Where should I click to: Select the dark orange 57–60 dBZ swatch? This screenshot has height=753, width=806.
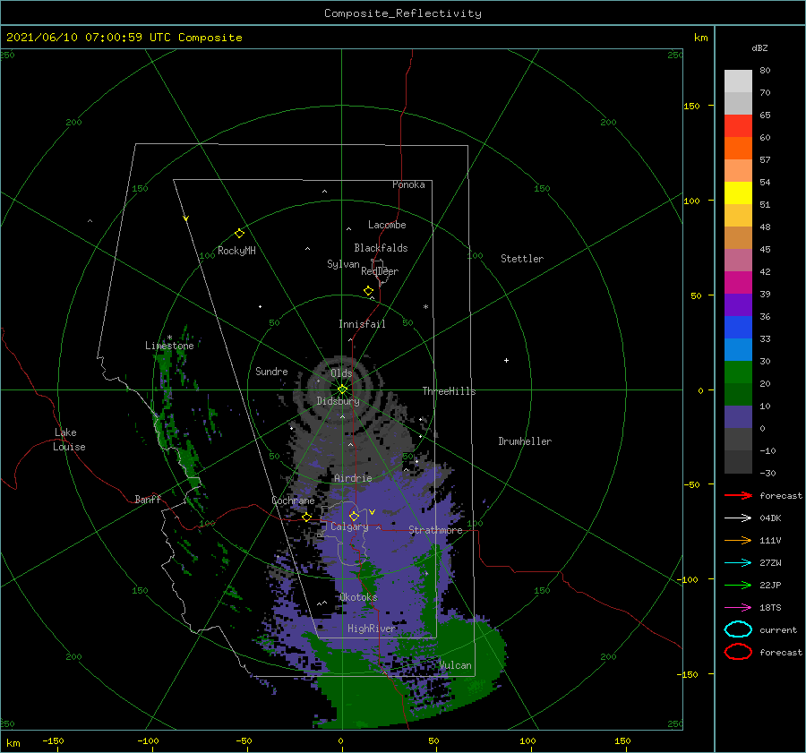[x=738, y=149]
